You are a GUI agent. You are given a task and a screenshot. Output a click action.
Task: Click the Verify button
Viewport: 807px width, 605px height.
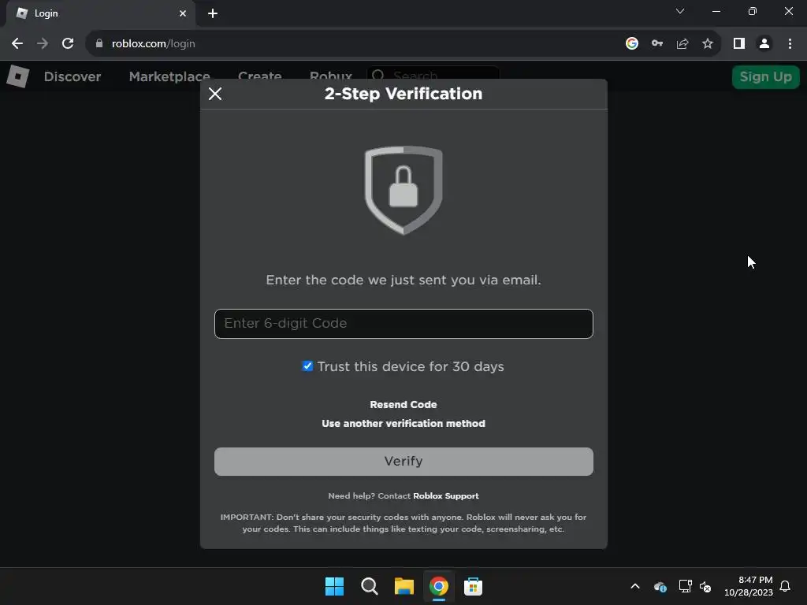pyautogui.click(x=403, y=462)
